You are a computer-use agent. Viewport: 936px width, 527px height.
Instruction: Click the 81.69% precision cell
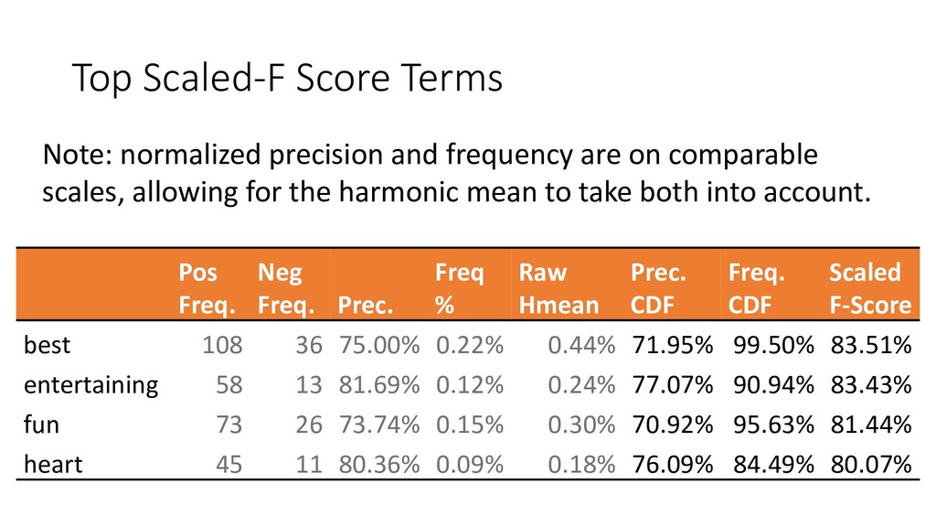coord(379,384)
